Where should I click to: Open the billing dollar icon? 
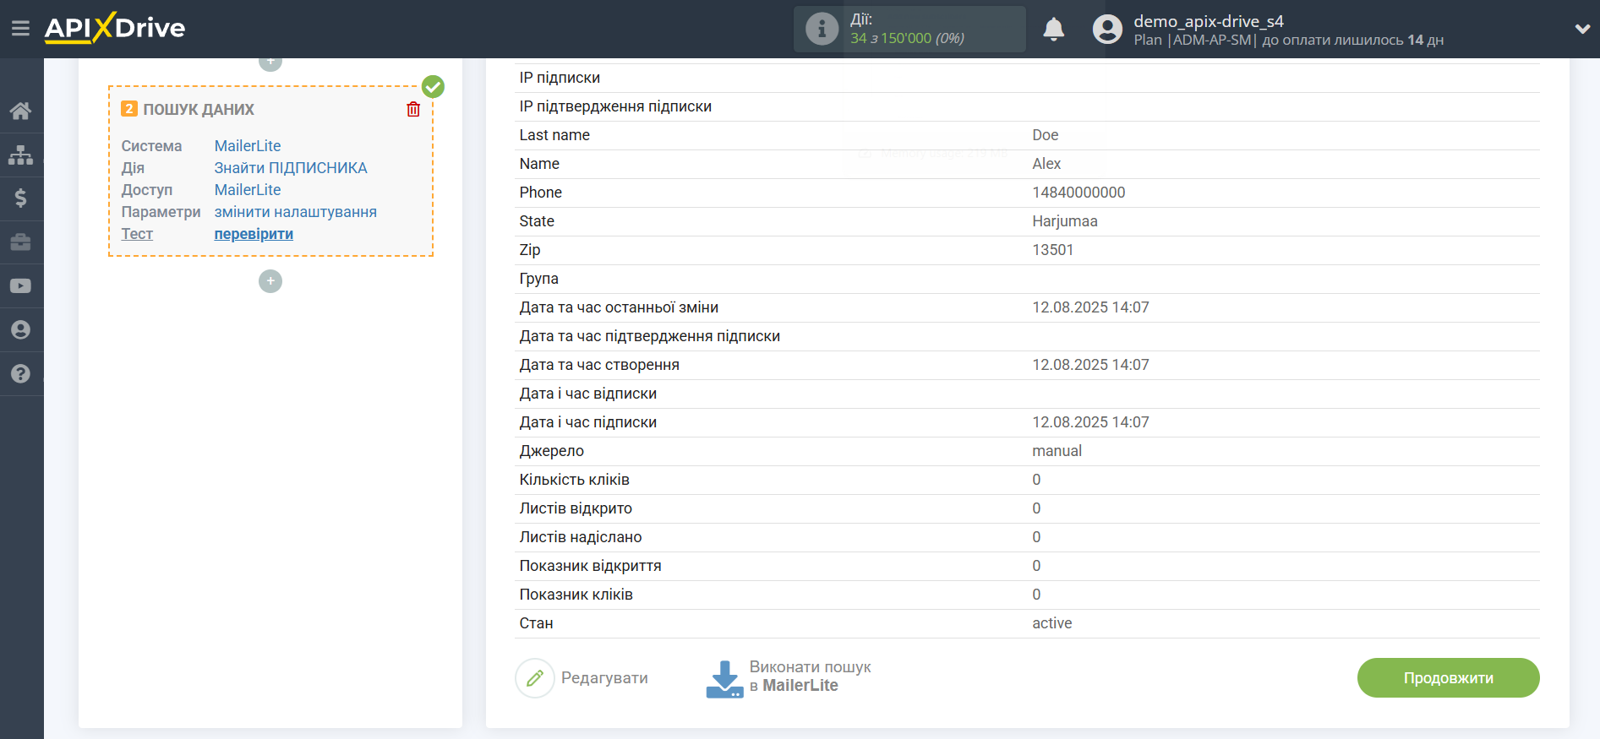21,198
